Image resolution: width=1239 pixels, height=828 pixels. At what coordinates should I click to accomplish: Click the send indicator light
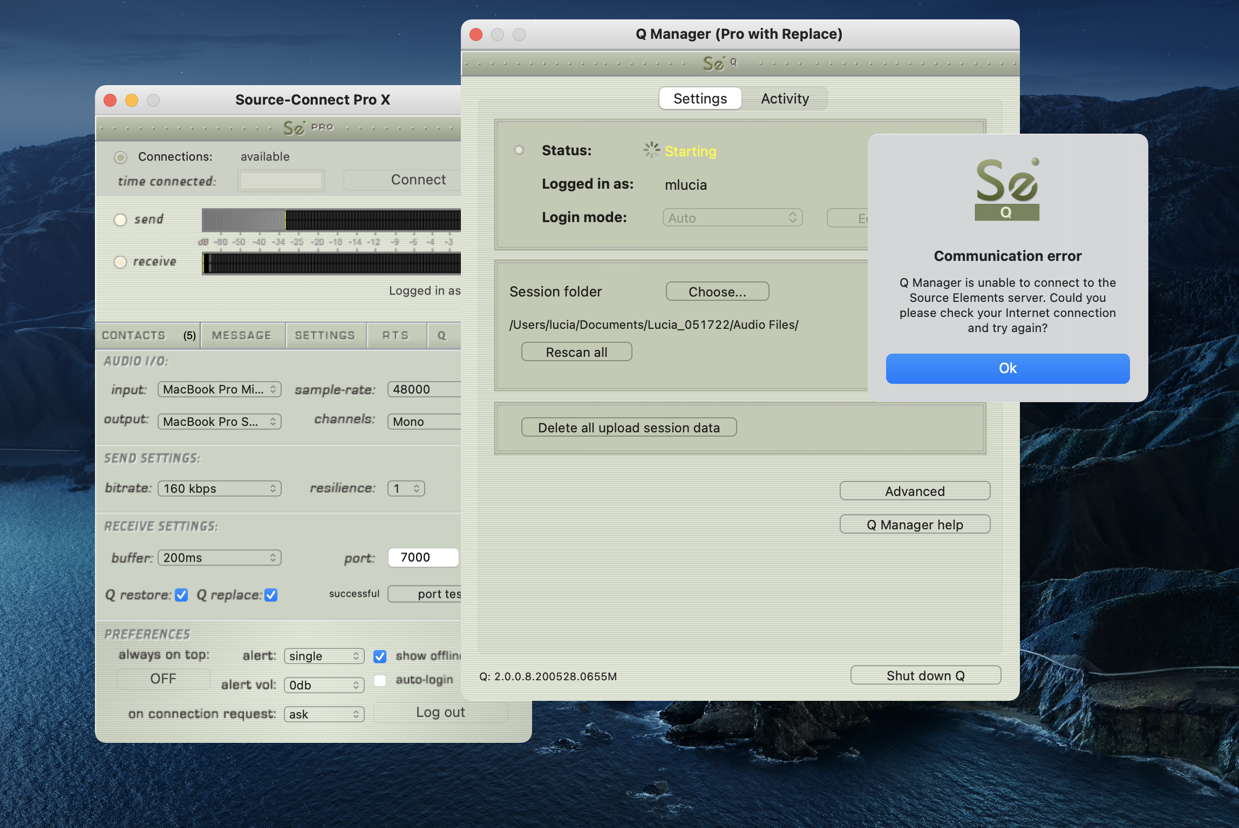tap(120, 219)
